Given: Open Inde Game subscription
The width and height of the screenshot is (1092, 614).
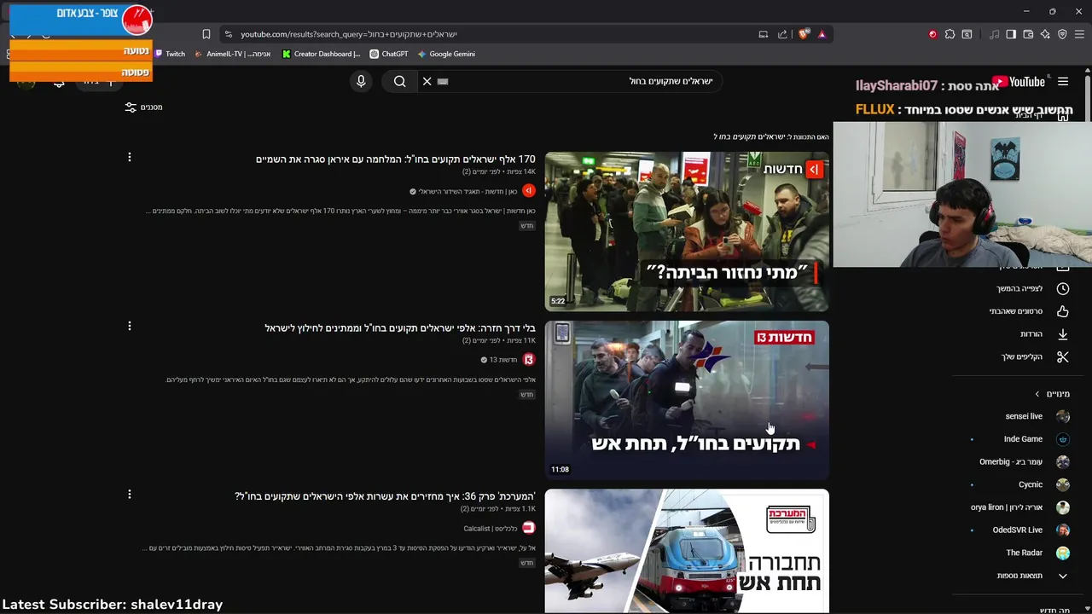Looking at the screenshot, I should tap(1037, 439).
